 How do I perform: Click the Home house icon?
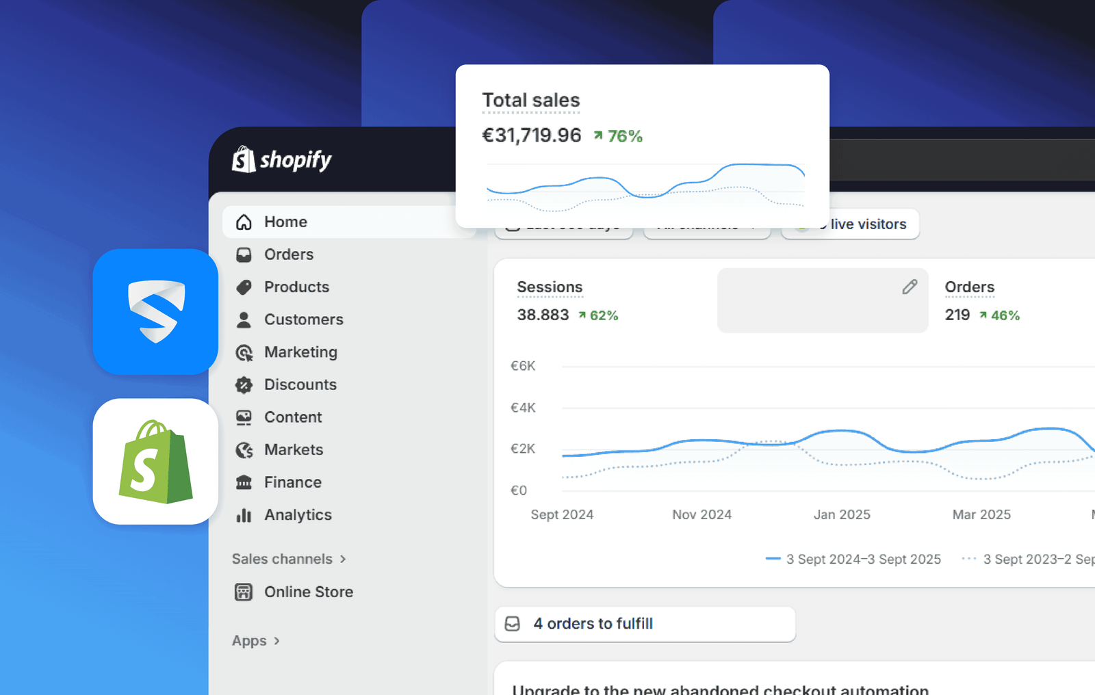(x=244, y=222)
